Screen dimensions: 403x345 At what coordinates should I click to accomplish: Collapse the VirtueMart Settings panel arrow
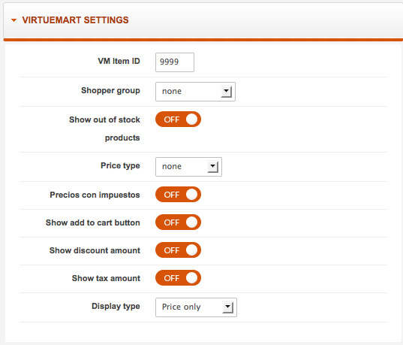pyautogui.click(x=14, y=20)
